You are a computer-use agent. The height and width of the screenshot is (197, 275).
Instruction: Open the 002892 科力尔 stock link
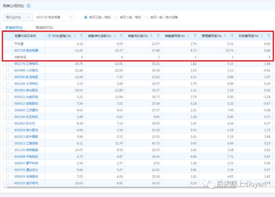point(25,124)
